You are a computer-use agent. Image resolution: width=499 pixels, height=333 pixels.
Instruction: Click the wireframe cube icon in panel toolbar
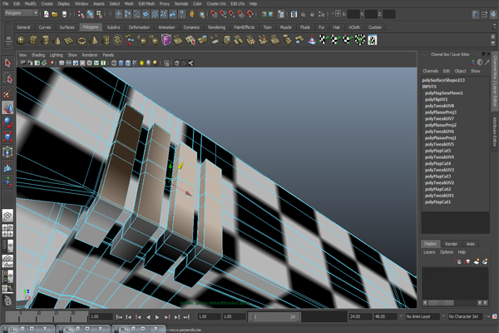coord(114,63)
